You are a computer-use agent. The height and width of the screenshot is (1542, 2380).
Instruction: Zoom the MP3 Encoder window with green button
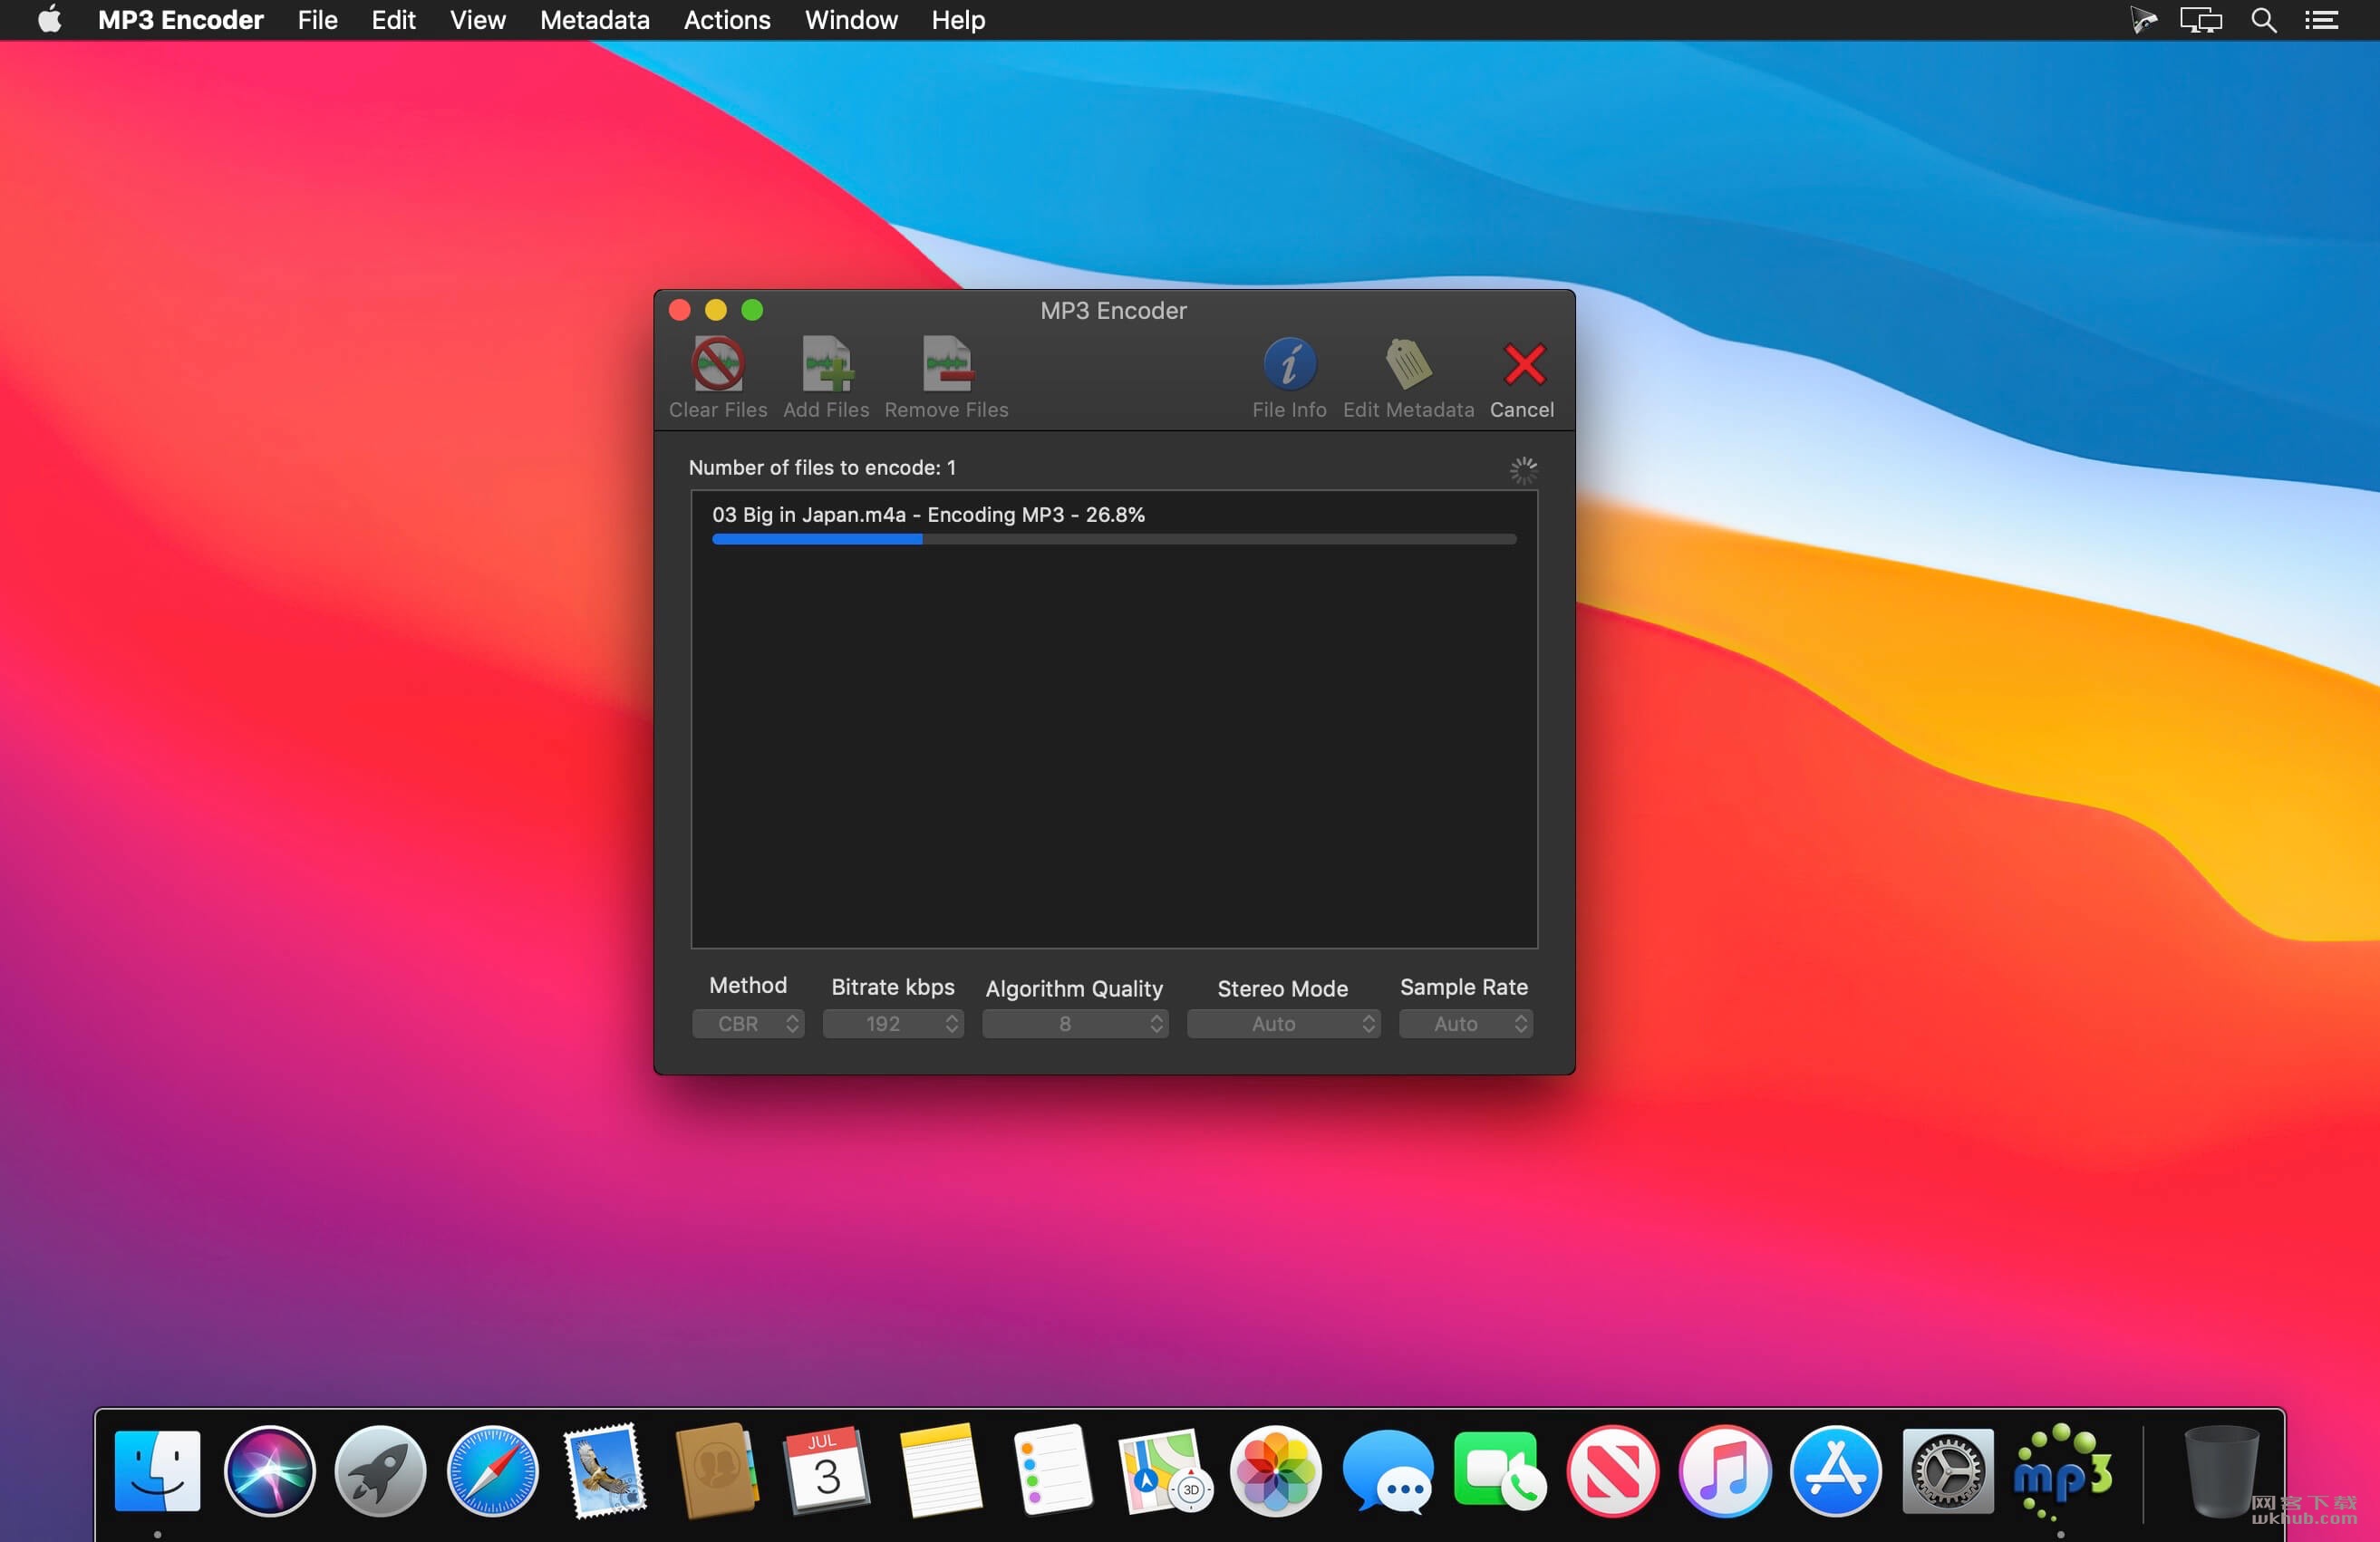pos(752,311)
